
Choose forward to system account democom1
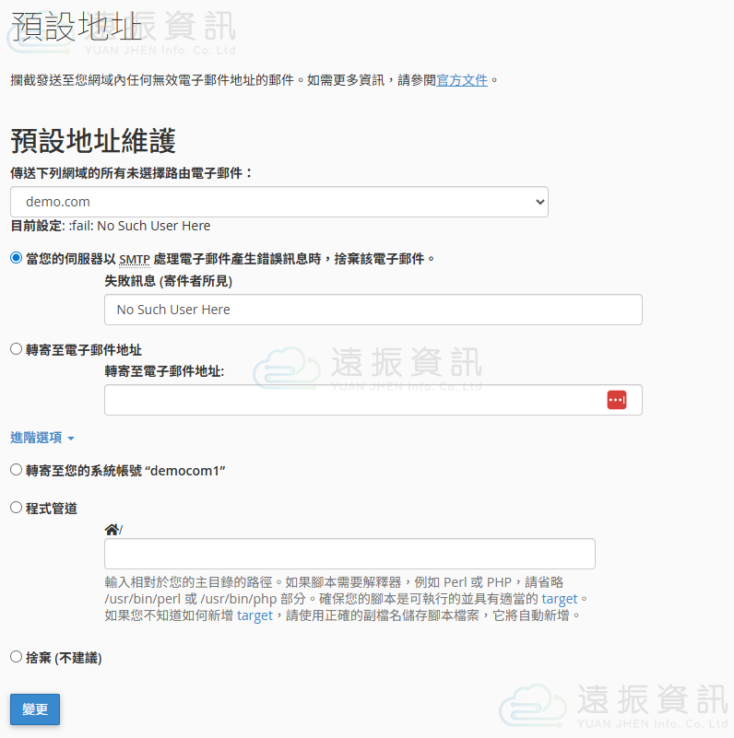[16, 470]
